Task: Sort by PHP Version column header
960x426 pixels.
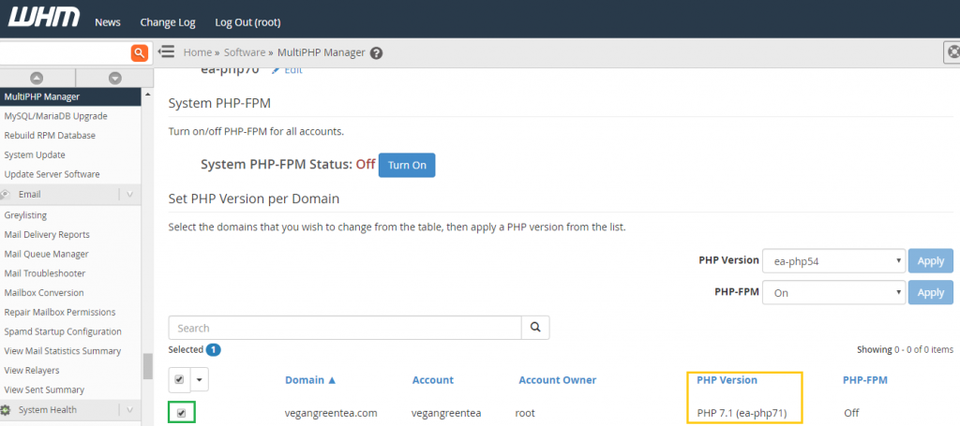Action: pyautogui.click(x=727, y=379)
